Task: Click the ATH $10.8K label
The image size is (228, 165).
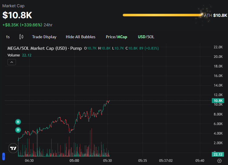Action: (216, 15)
